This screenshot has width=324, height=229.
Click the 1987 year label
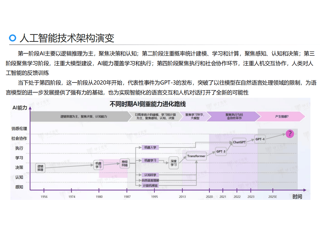(127, 197)
